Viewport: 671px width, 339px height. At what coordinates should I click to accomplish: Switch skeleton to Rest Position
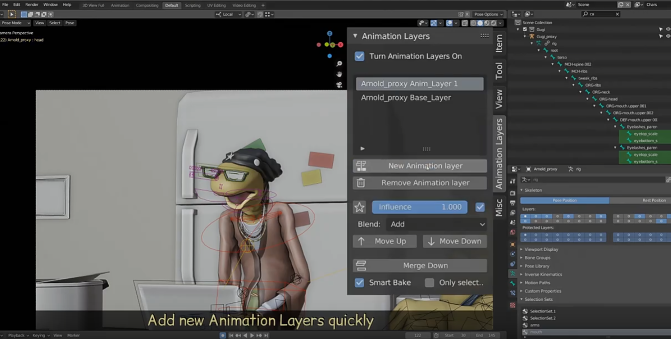click(654, 200)
